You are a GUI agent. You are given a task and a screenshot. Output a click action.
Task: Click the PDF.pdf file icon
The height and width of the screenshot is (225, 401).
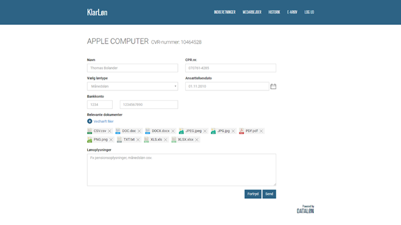point(241,131)
